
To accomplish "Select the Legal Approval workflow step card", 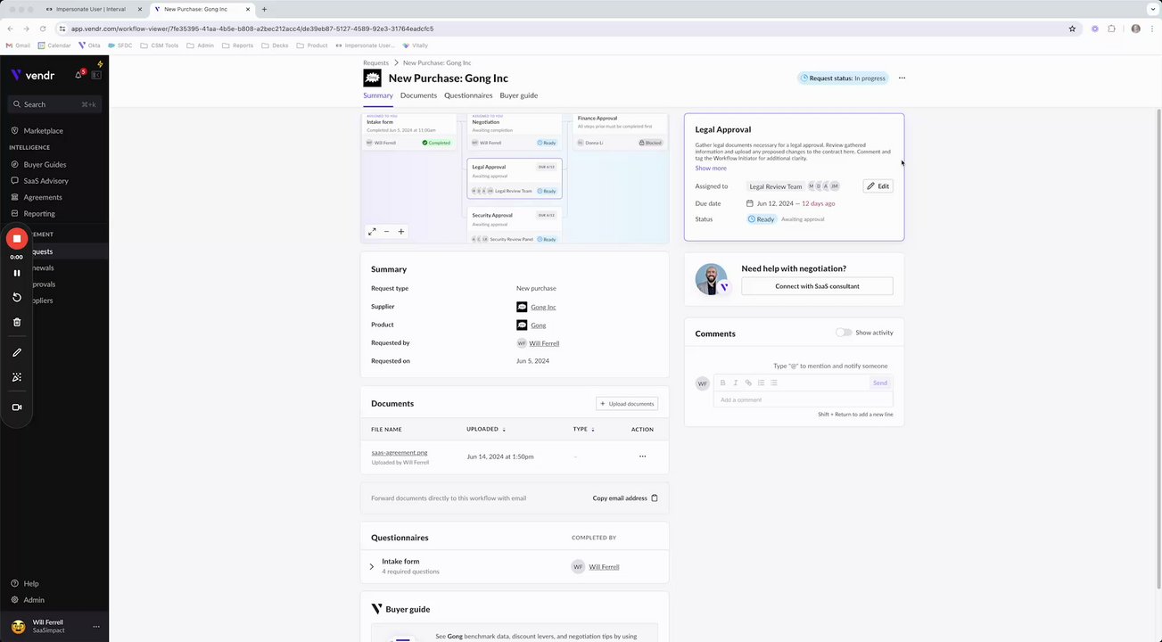I will [515, 178].
